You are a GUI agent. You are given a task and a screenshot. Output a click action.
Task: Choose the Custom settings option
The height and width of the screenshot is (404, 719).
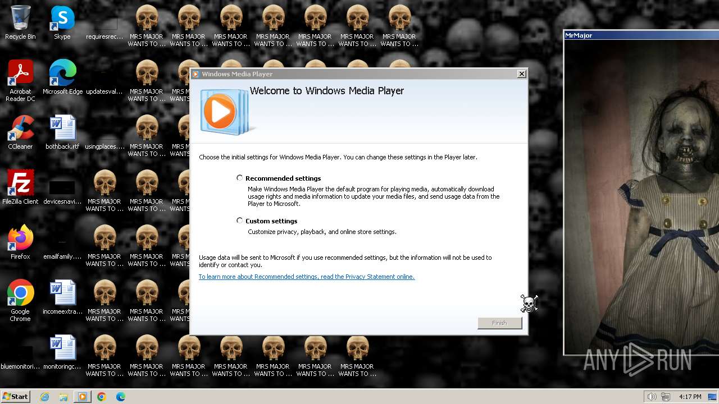(240, 221)
